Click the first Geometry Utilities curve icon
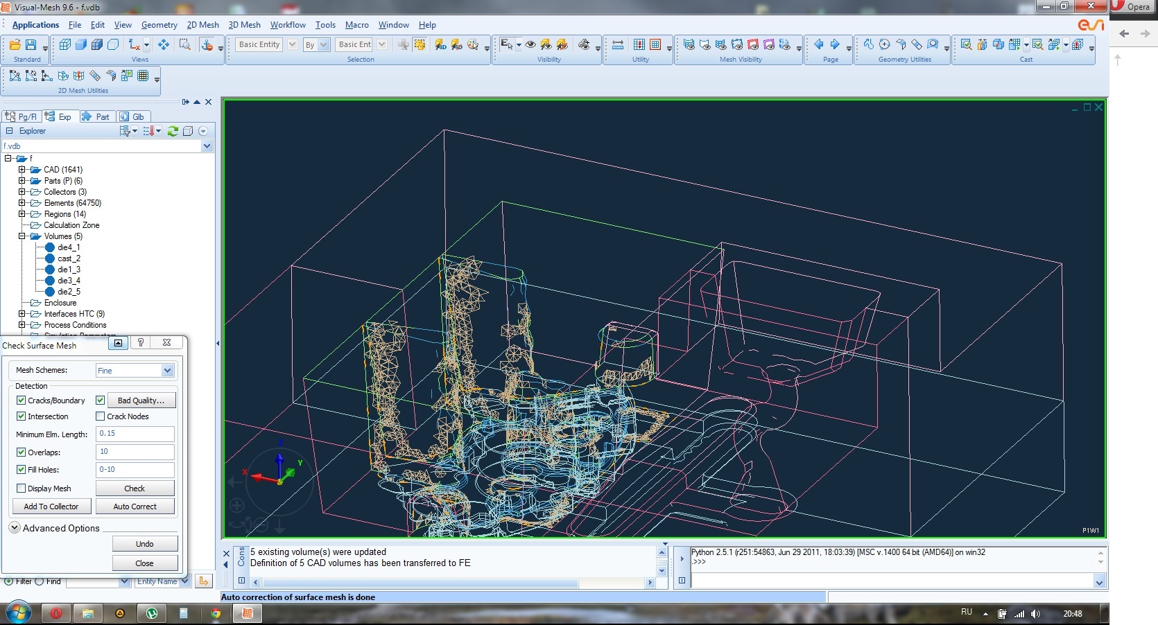The height and width of the screenshot is (625, 1158). [869, 44]
